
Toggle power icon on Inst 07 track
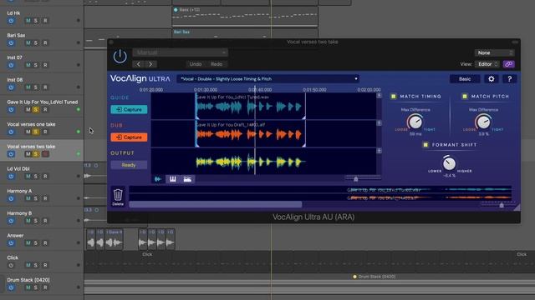11,65
